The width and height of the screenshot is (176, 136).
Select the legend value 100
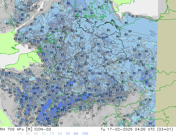(x=85, y=134)
